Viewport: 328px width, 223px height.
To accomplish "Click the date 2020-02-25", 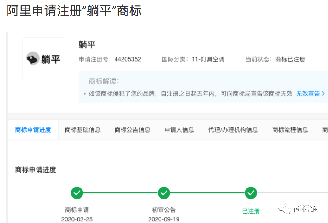I will coord(77,219).
